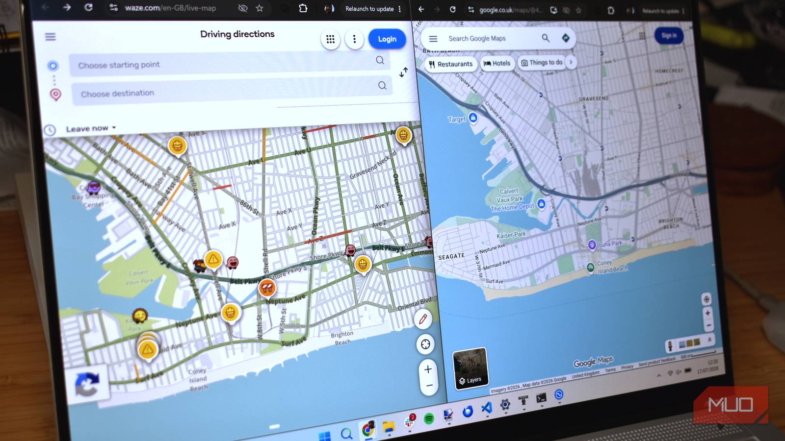Expand the Leave now dropdown
The image size is (785, 441).
(91, 128)
